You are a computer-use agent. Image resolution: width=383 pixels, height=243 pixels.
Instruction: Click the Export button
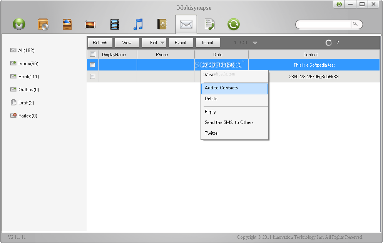[x=181, y=42]
